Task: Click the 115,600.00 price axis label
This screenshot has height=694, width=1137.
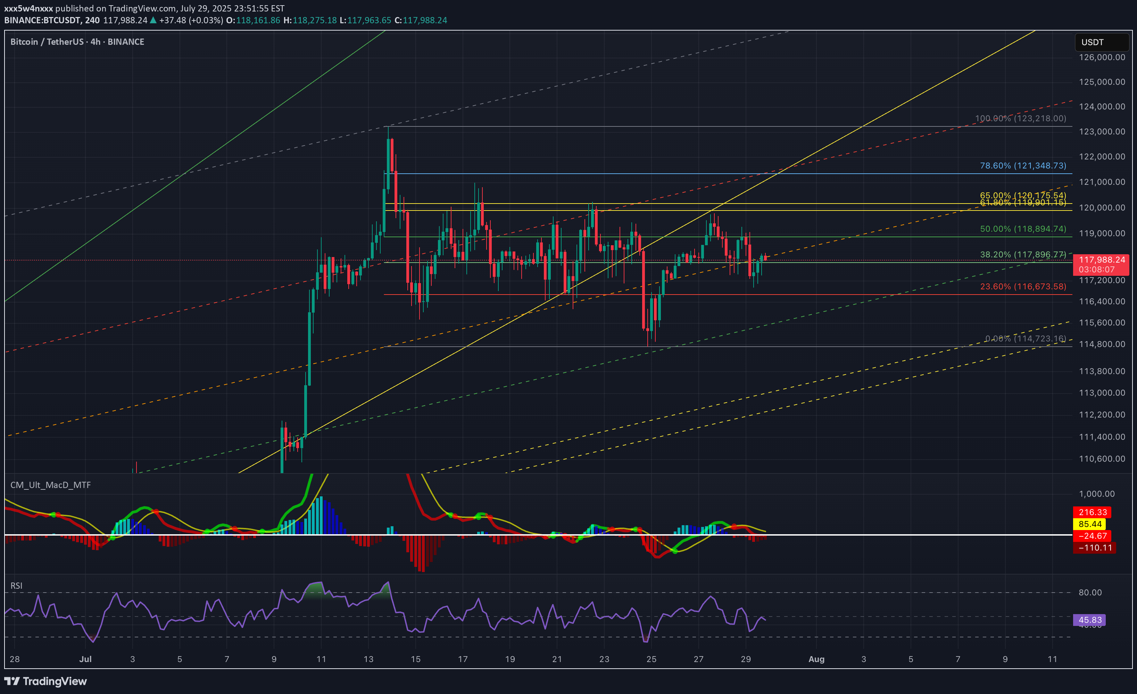Action: (1102, 323)
